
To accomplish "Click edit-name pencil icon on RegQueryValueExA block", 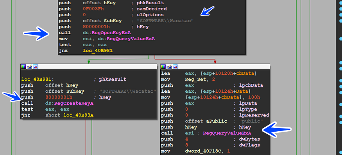I will pyautogui.click(x=169, y=67).
